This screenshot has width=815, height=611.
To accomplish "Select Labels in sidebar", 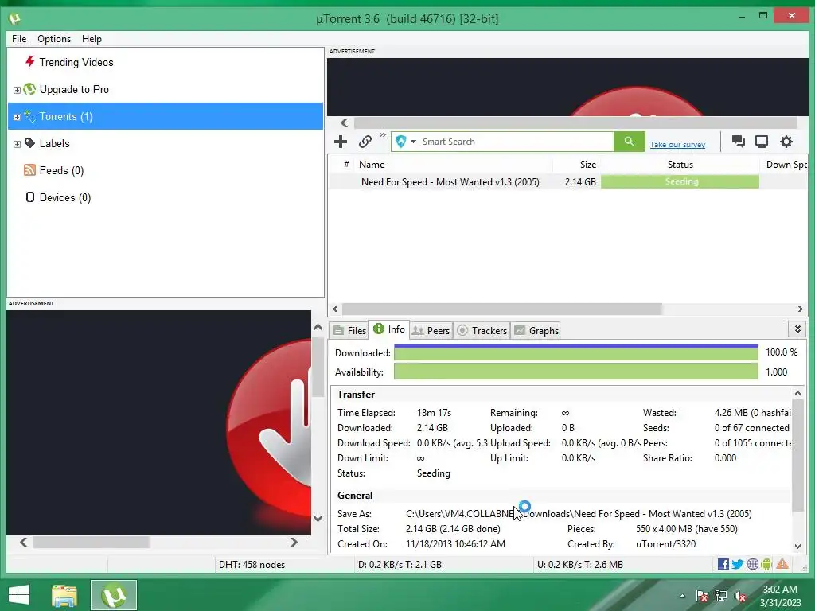I will 55,143.
